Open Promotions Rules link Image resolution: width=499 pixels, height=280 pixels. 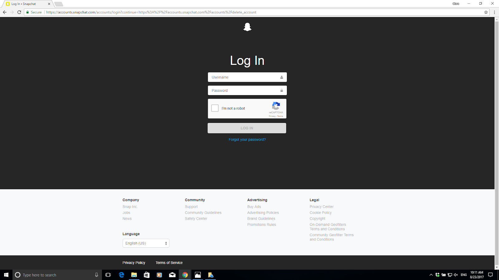click(x=261, y=225)
